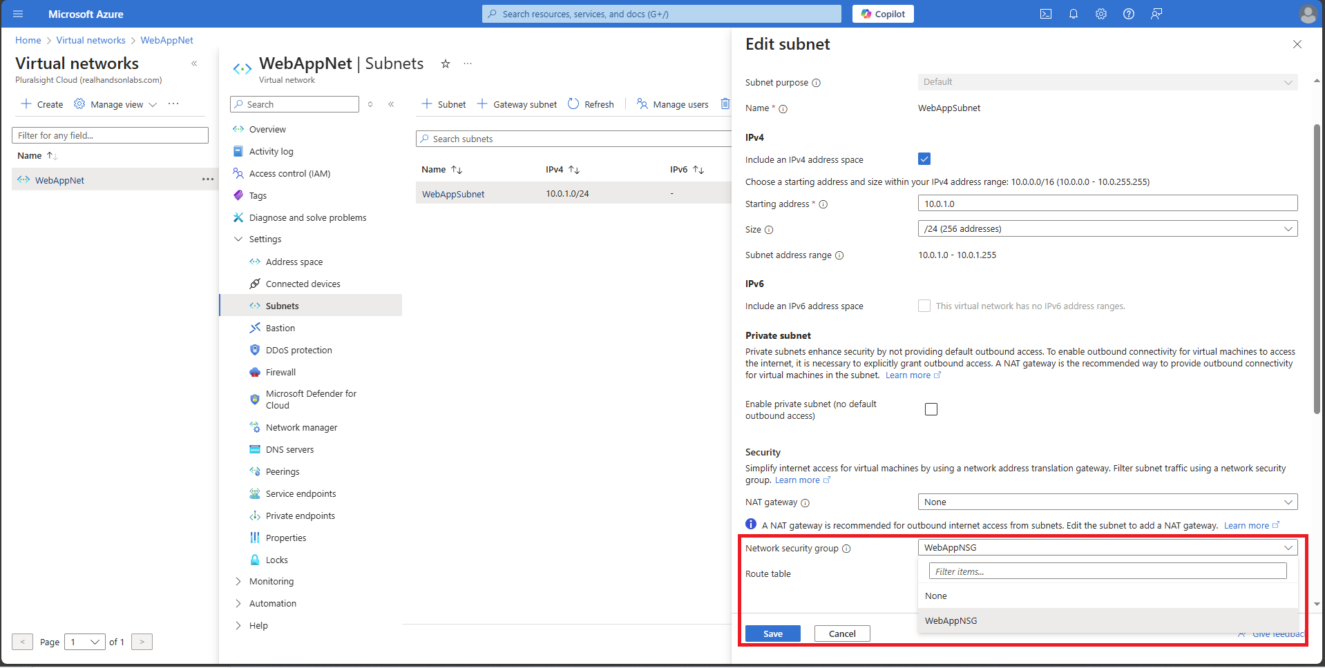1325x668 pixels.
Task: Show info tooltip for Network security group
Action: coord(846,549)
